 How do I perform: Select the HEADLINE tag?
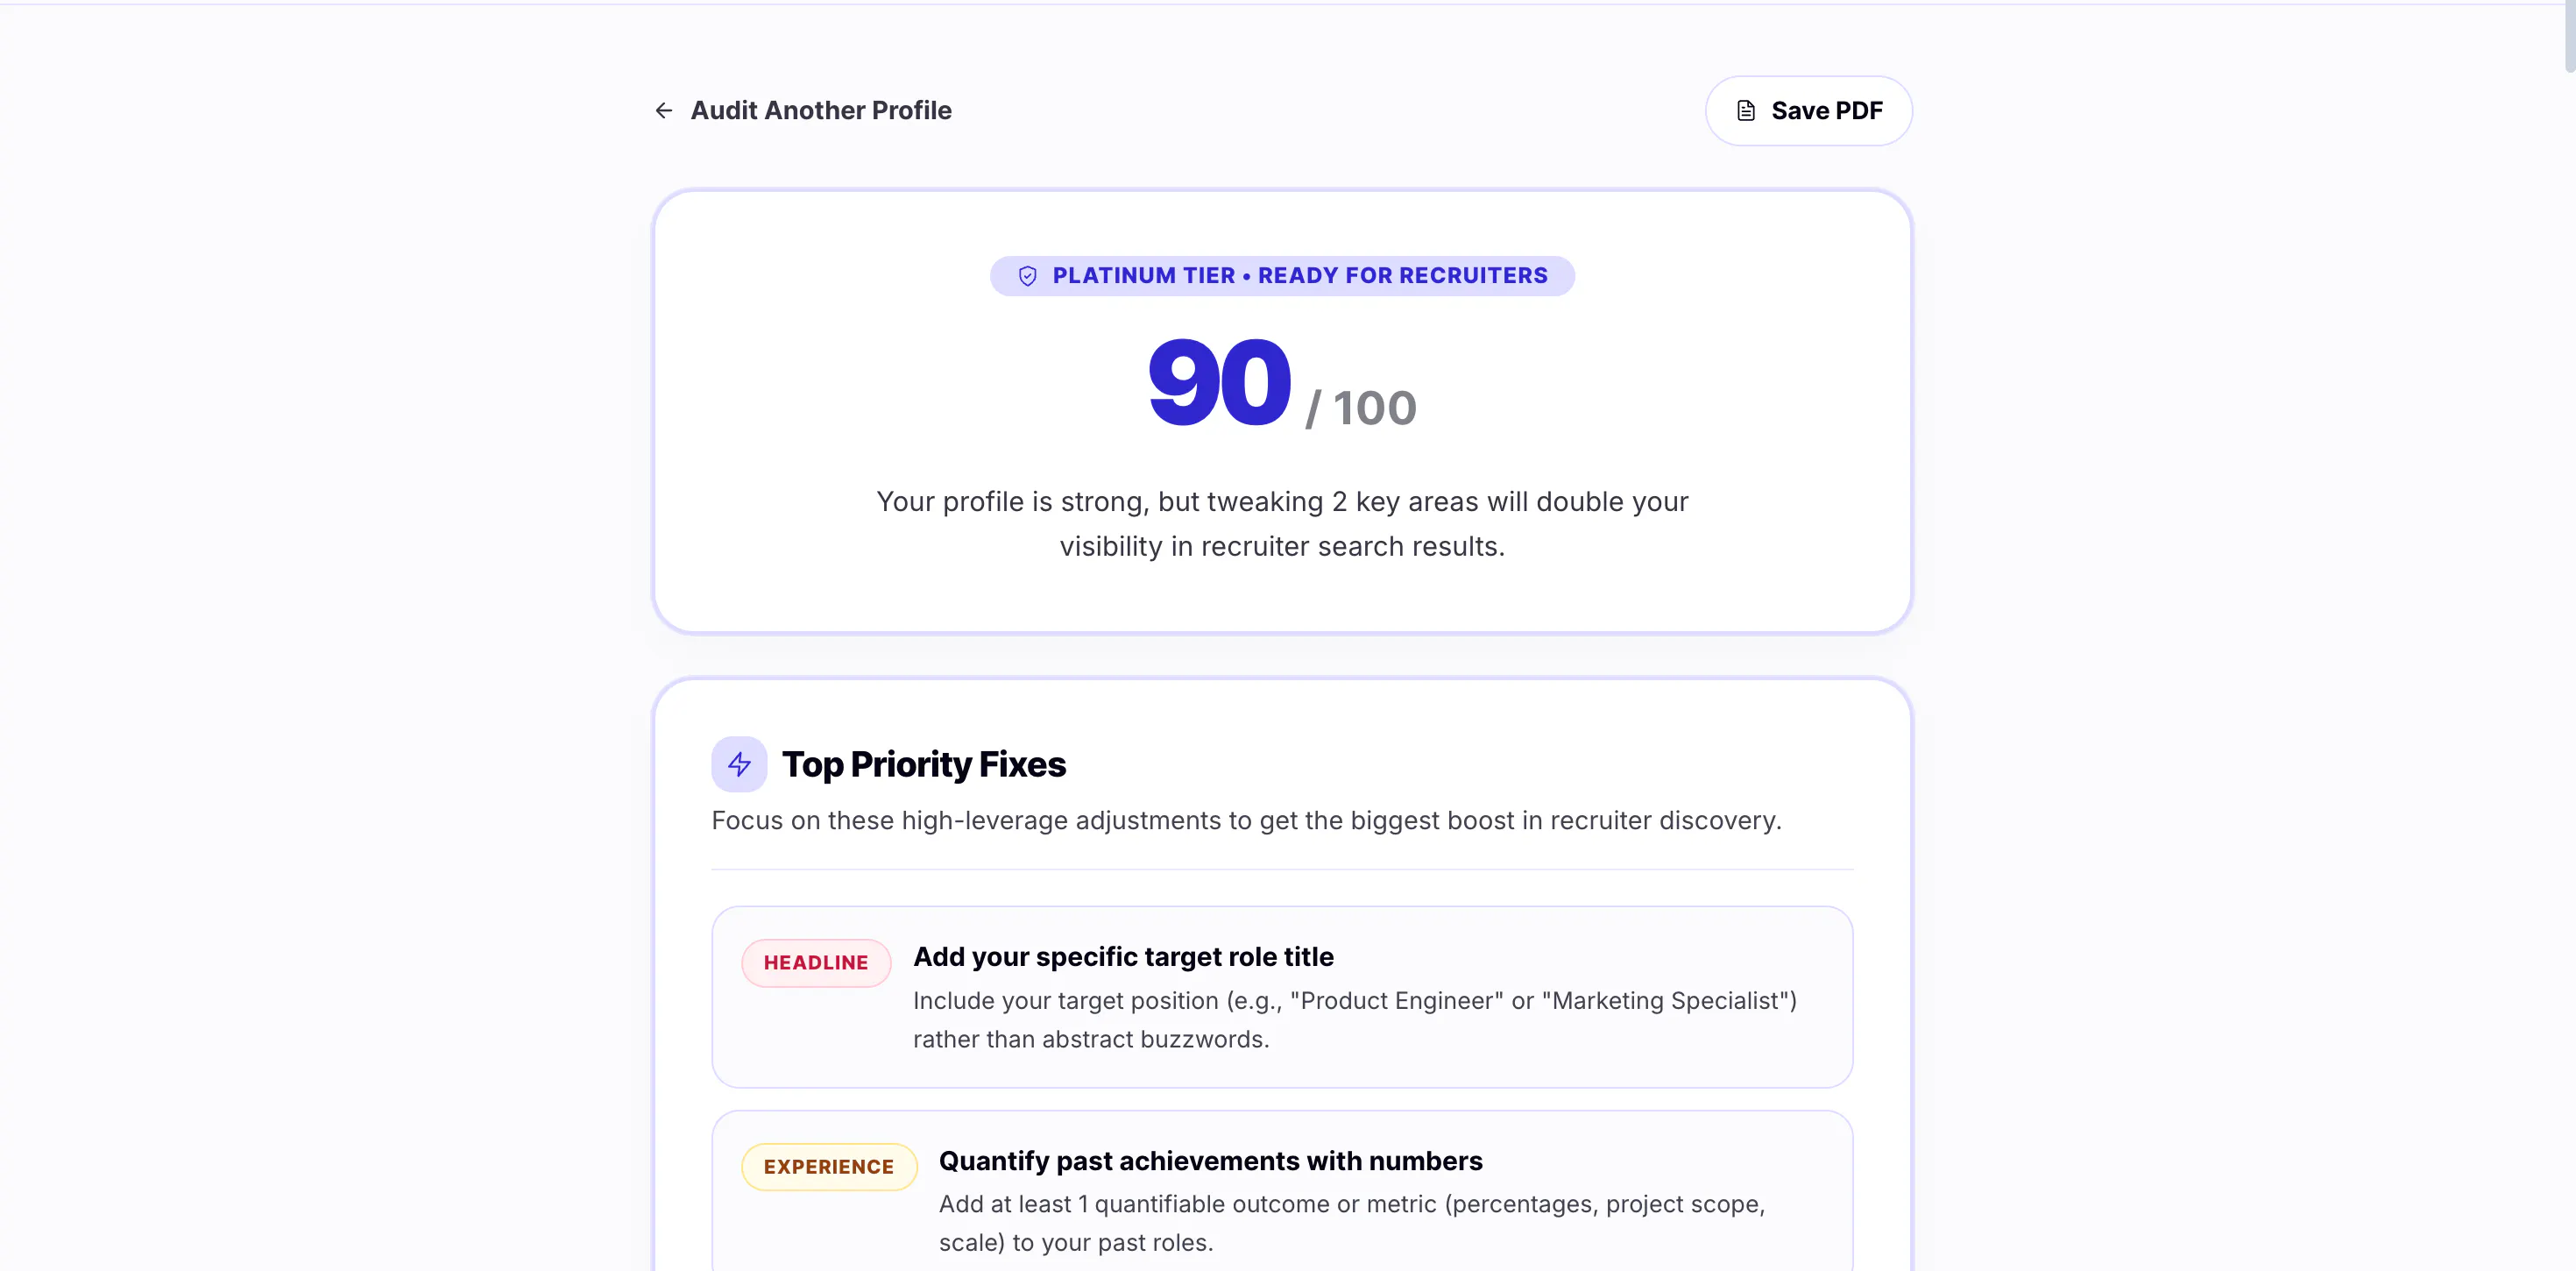816,962
